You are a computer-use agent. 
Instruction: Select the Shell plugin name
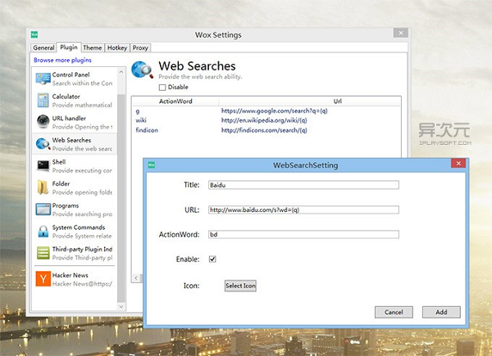[x=59, y=162]
